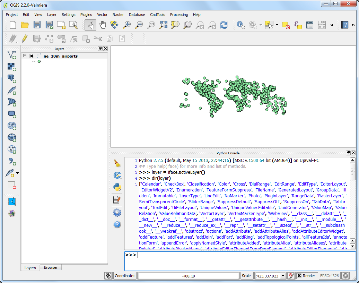
Task: Stop map rendering in the status bar
Action: point(291,276)
